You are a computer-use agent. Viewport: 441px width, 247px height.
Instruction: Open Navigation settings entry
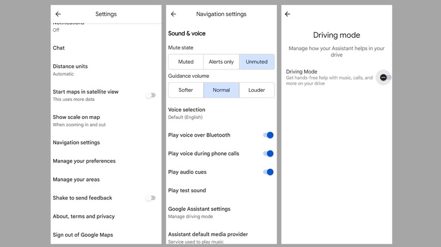coord(76,143)
